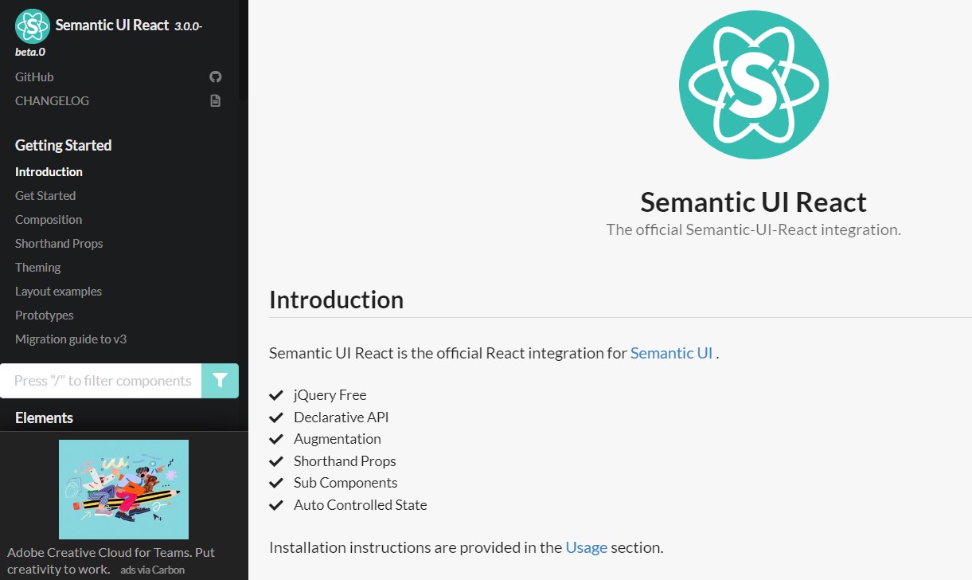Expand the Elements section
The image size is (972, 580).
pos(44,417)
